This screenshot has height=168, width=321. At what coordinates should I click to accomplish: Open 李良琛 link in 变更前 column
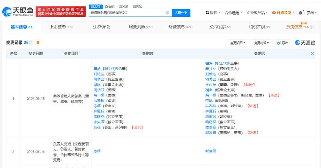click(x=99, y=122)
